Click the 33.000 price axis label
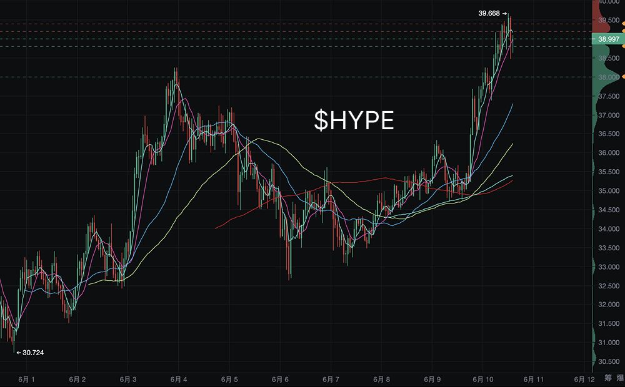The height and width of the screenshot is (387, 625). (x=609, y=267)
